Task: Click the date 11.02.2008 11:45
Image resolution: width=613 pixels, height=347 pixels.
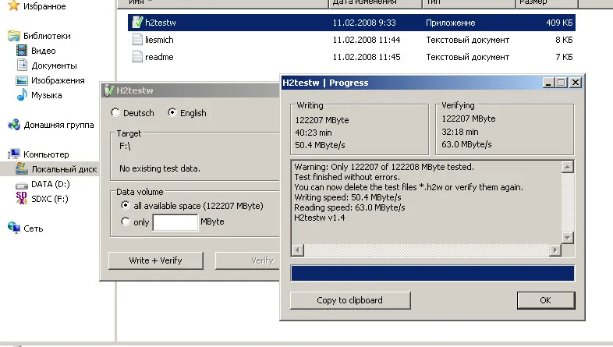Action: pyautogui.click(x=367, y=57)
